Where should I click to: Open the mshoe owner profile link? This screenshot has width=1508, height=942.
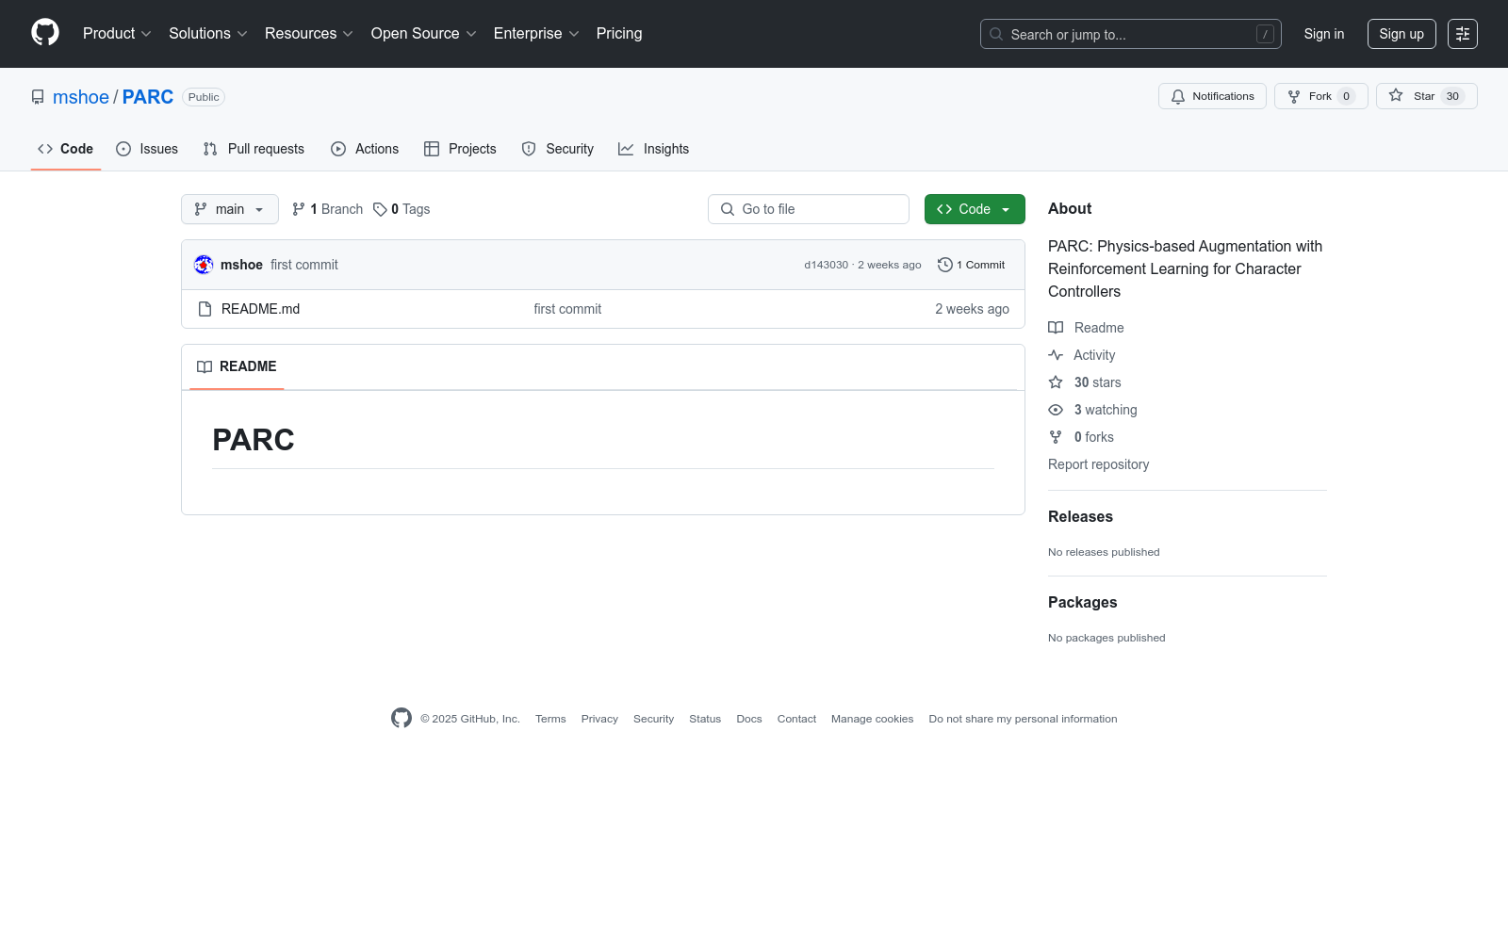tap(81, 97)
